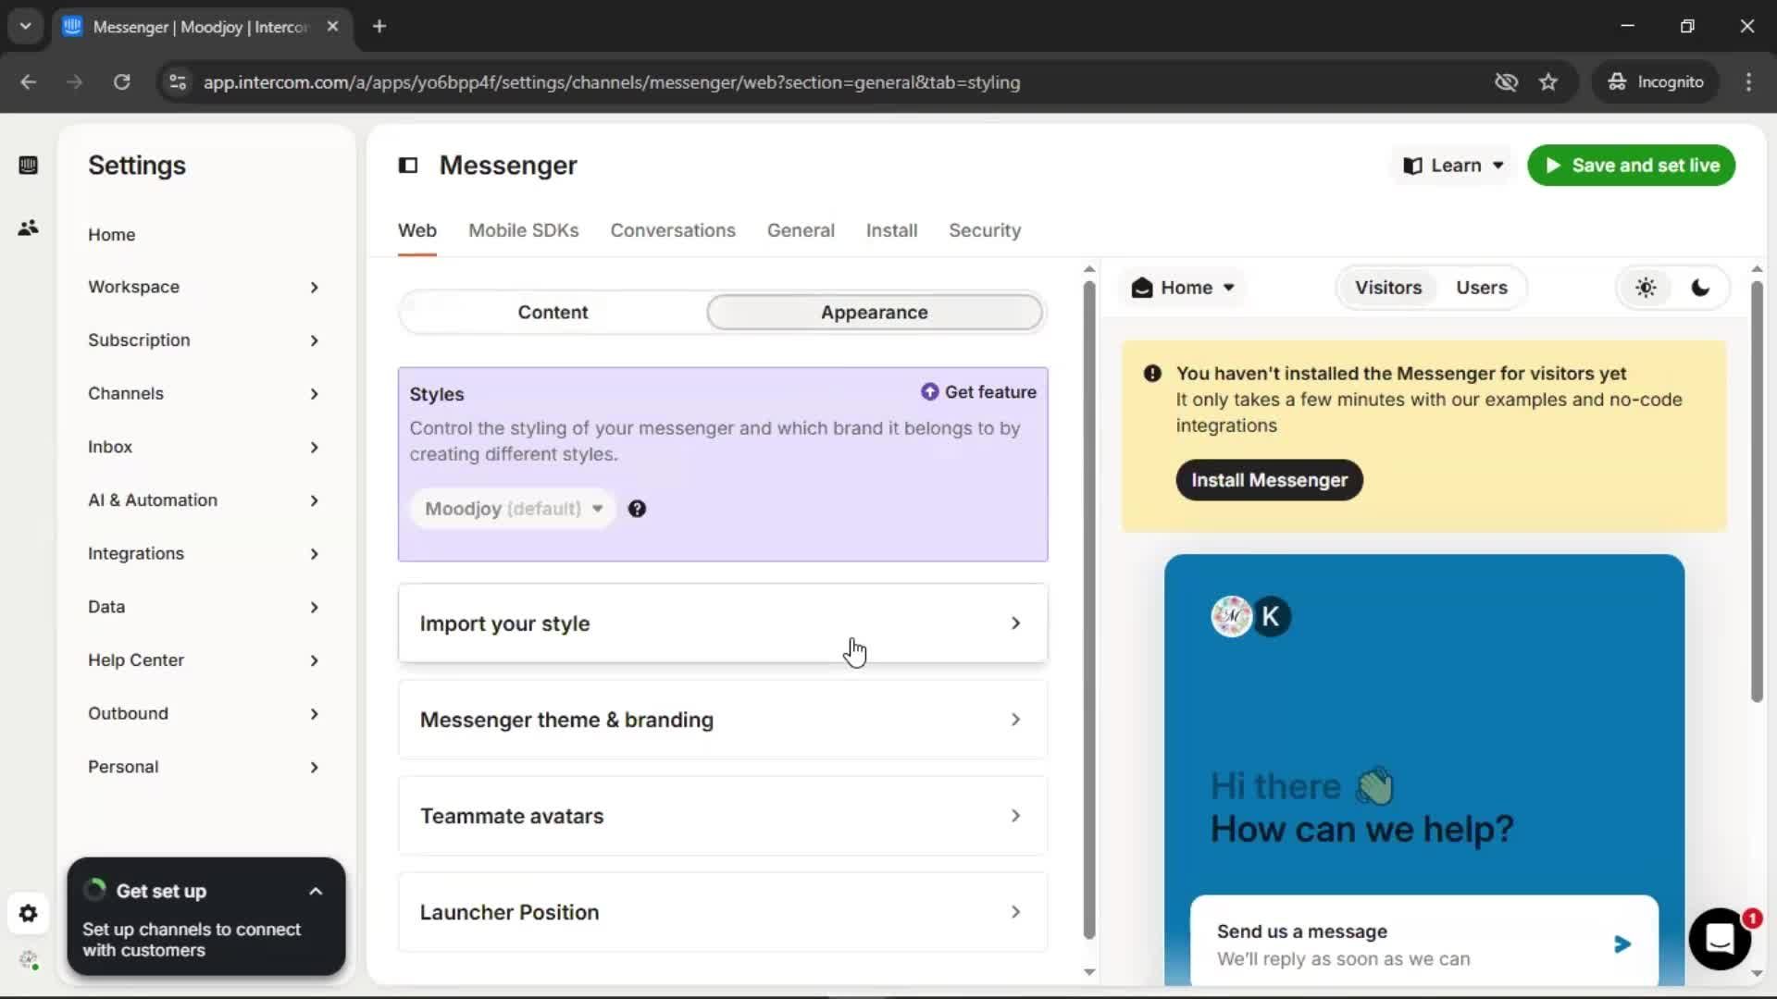This screenshot has height=999, width=1777.
Task: Reload the page
Action: tap(121, 82)
